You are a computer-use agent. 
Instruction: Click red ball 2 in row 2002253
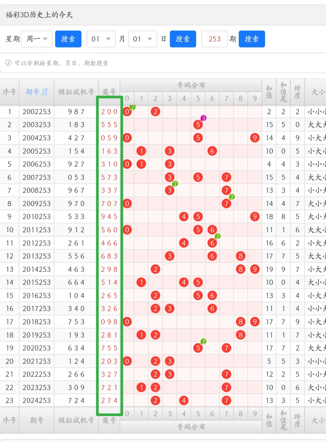pyautogui.click(x=155, y=112)
